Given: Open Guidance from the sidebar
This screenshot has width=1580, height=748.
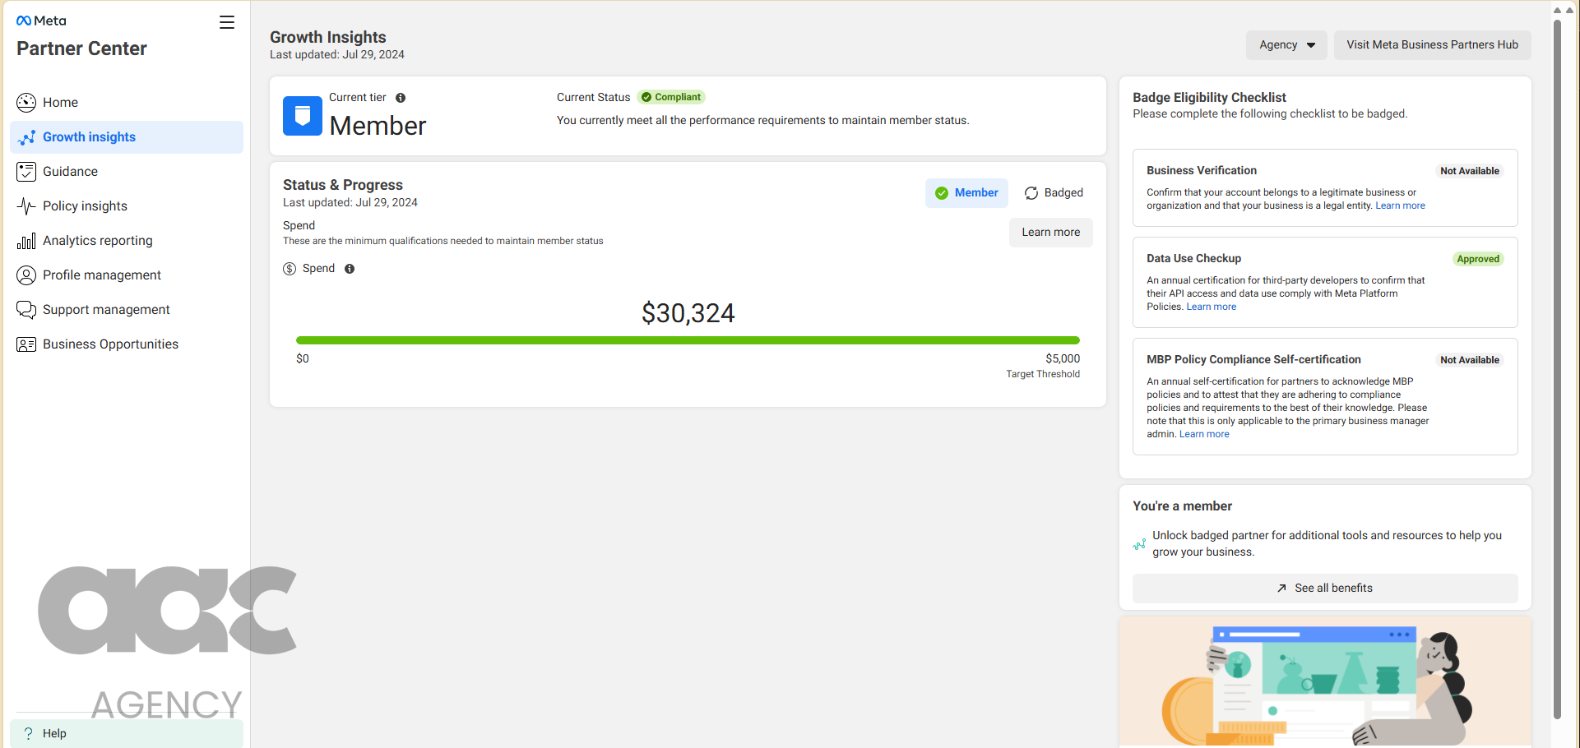Looking at the screenshot, I should (x=127, y=172).
